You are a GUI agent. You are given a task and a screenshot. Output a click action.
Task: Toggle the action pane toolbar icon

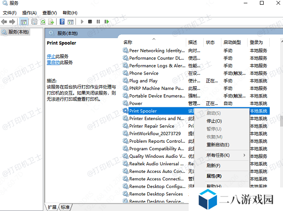tap(71, 22)
